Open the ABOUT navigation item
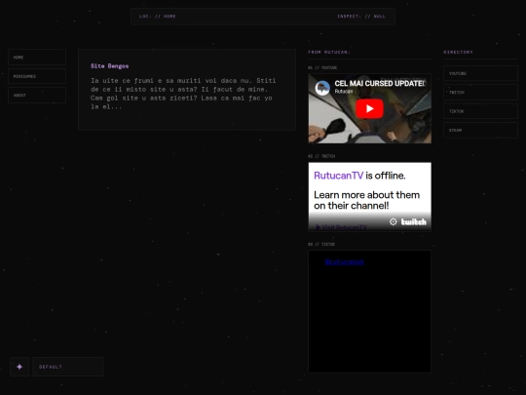 [37, 95]
